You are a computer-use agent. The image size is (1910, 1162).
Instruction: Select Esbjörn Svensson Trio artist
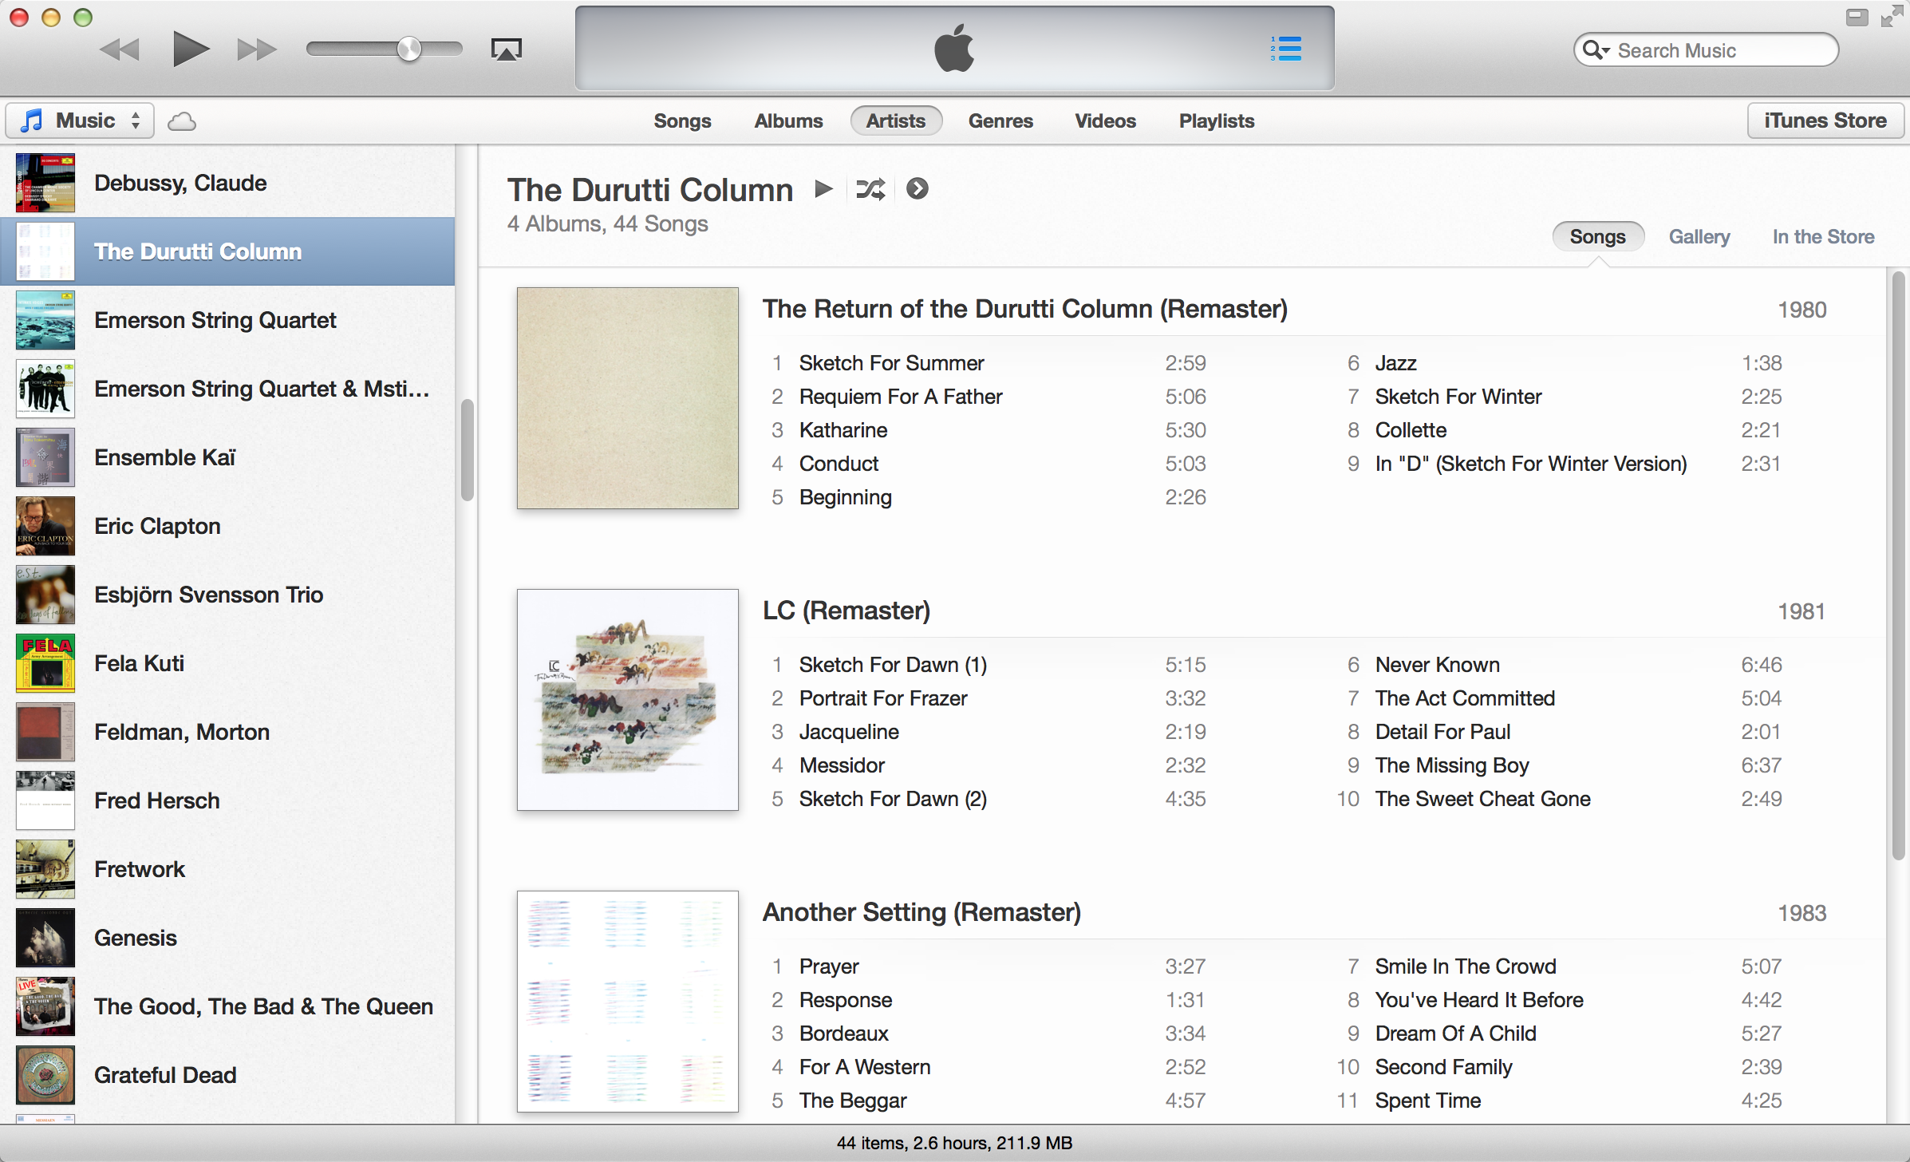(227, 595)
